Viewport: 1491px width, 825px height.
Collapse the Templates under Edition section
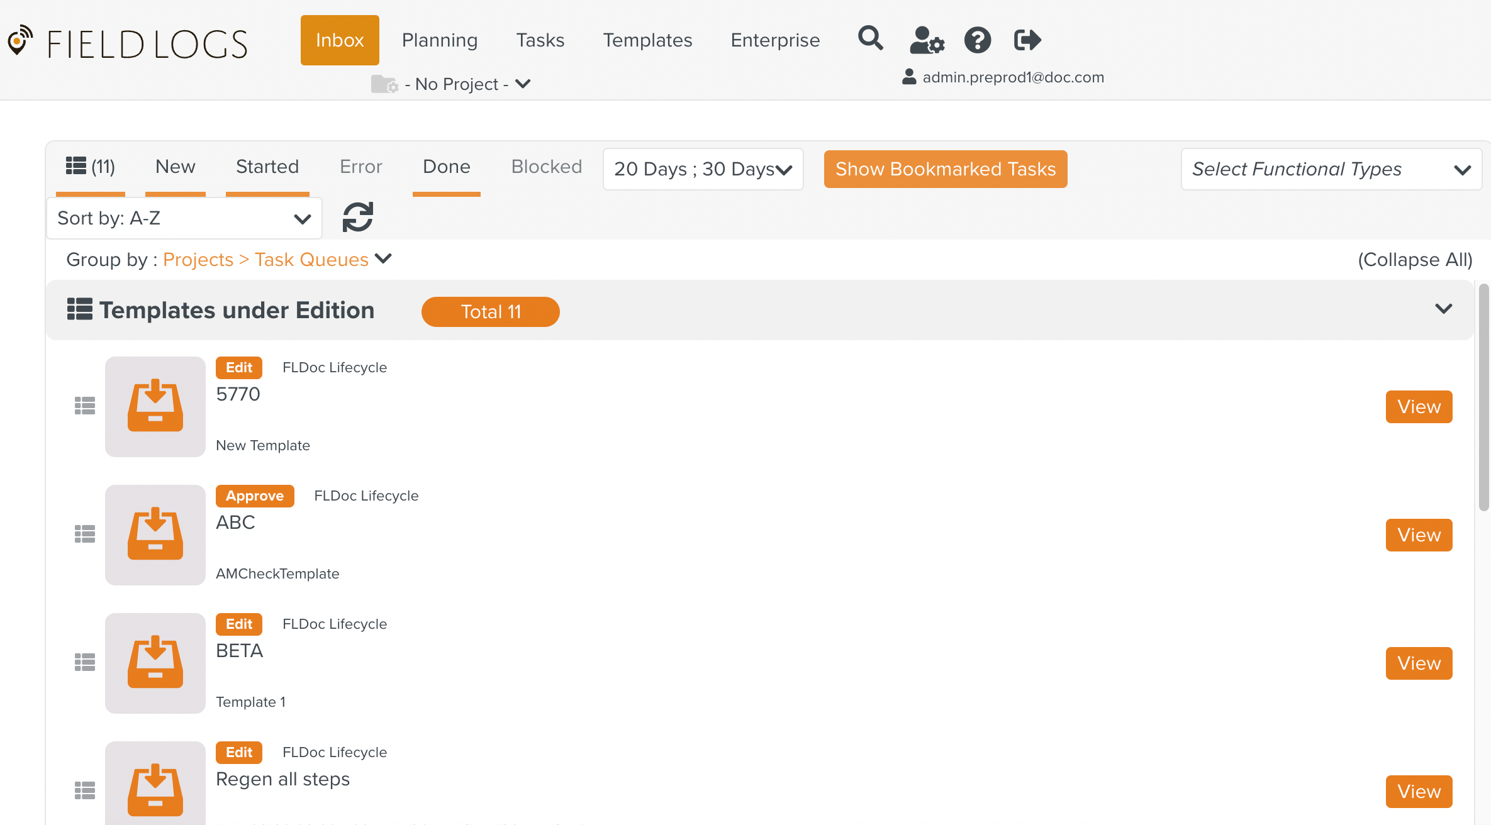pyautogui.click(x=1443, y=309)
